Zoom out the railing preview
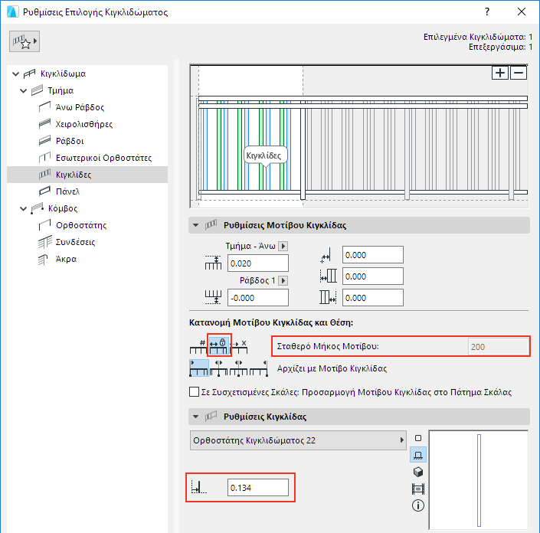Screen dimensions: 540x533 (x=519, y=73)
